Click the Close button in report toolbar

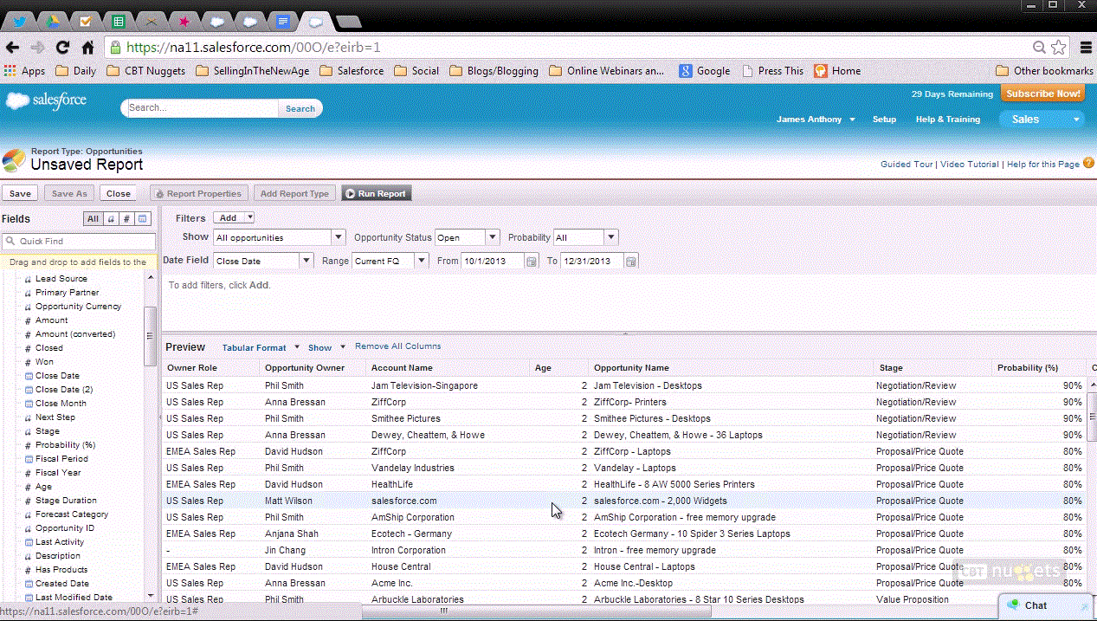119,193
